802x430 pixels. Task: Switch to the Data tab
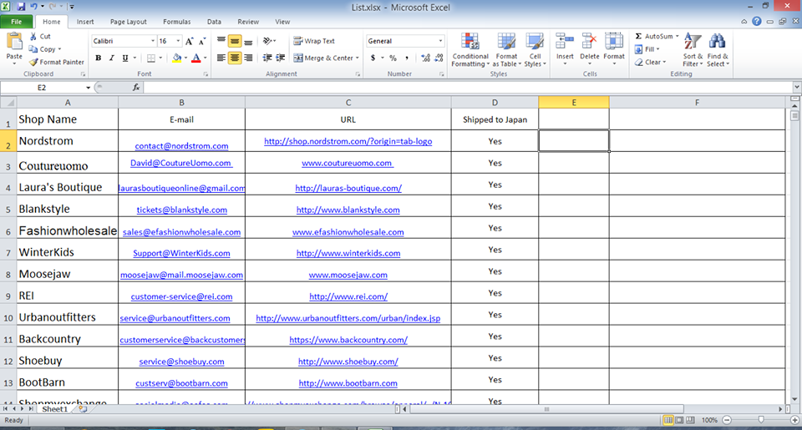[x=215, y=22]
